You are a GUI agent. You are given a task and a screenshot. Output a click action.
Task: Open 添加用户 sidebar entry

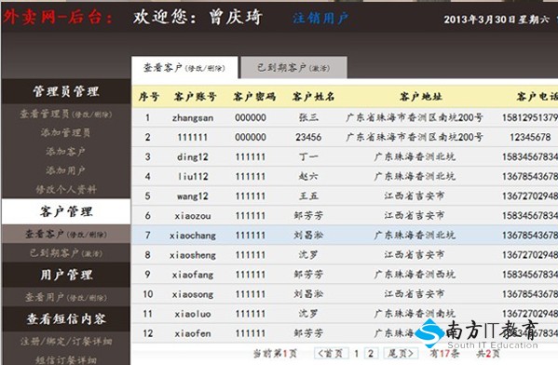pos(66,170)
